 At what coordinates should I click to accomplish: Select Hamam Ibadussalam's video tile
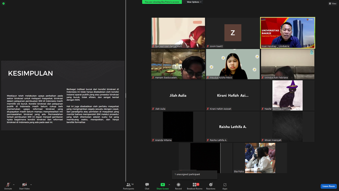click(x=178, y=64)
